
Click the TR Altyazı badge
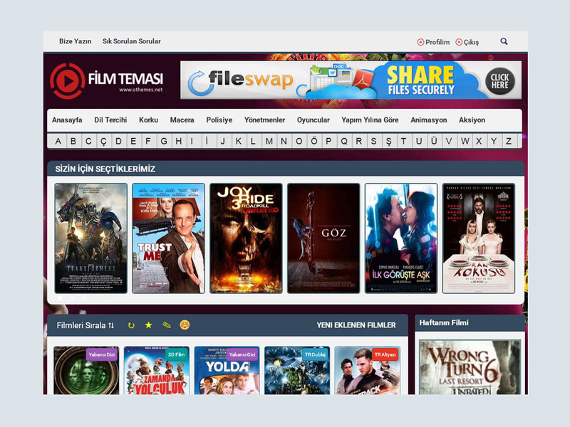click(x=385, y=354)
